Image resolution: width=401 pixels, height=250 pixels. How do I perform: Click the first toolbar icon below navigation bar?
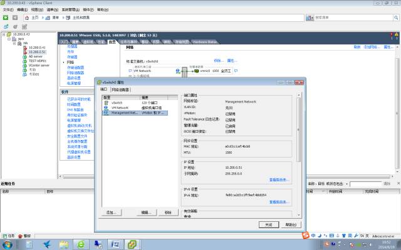(6, 26)
